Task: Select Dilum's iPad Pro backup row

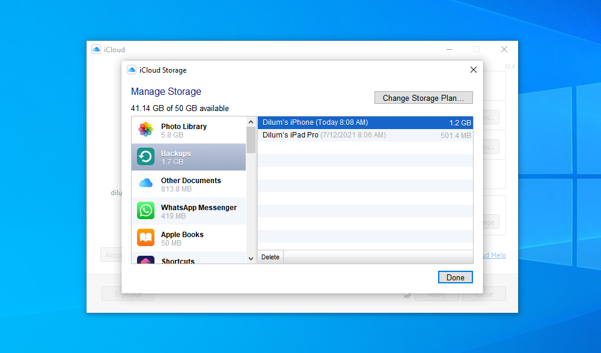Action: 365,135
